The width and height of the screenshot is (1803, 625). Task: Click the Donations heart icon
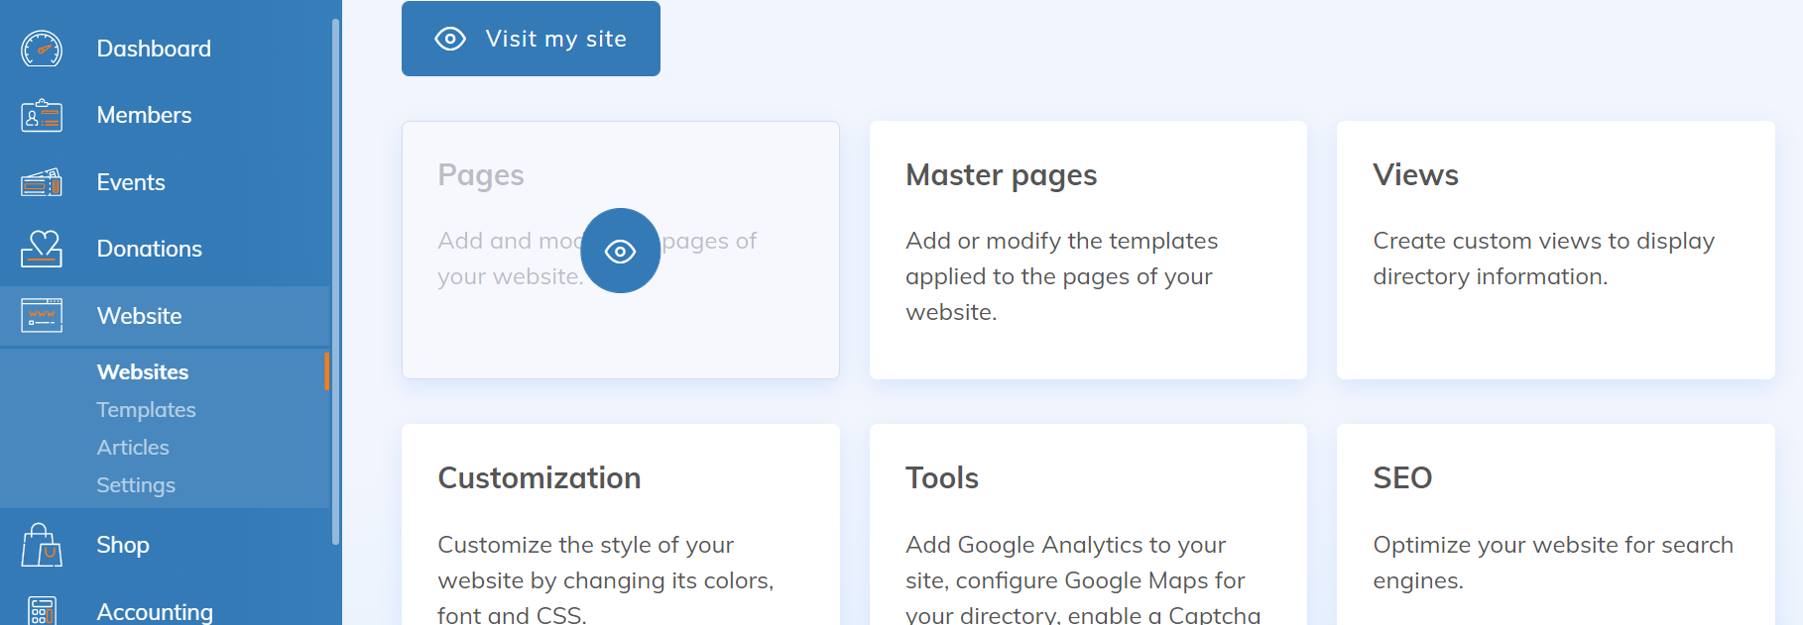42,249
